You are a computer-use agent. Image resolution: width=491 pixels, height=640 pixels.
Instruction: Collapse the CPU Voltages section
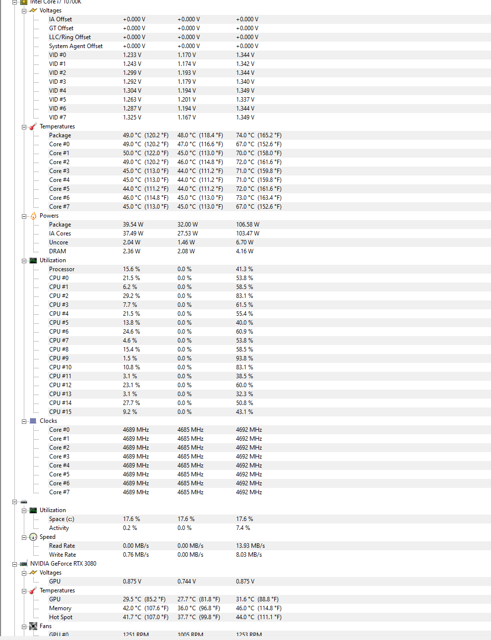coord(24,10)
